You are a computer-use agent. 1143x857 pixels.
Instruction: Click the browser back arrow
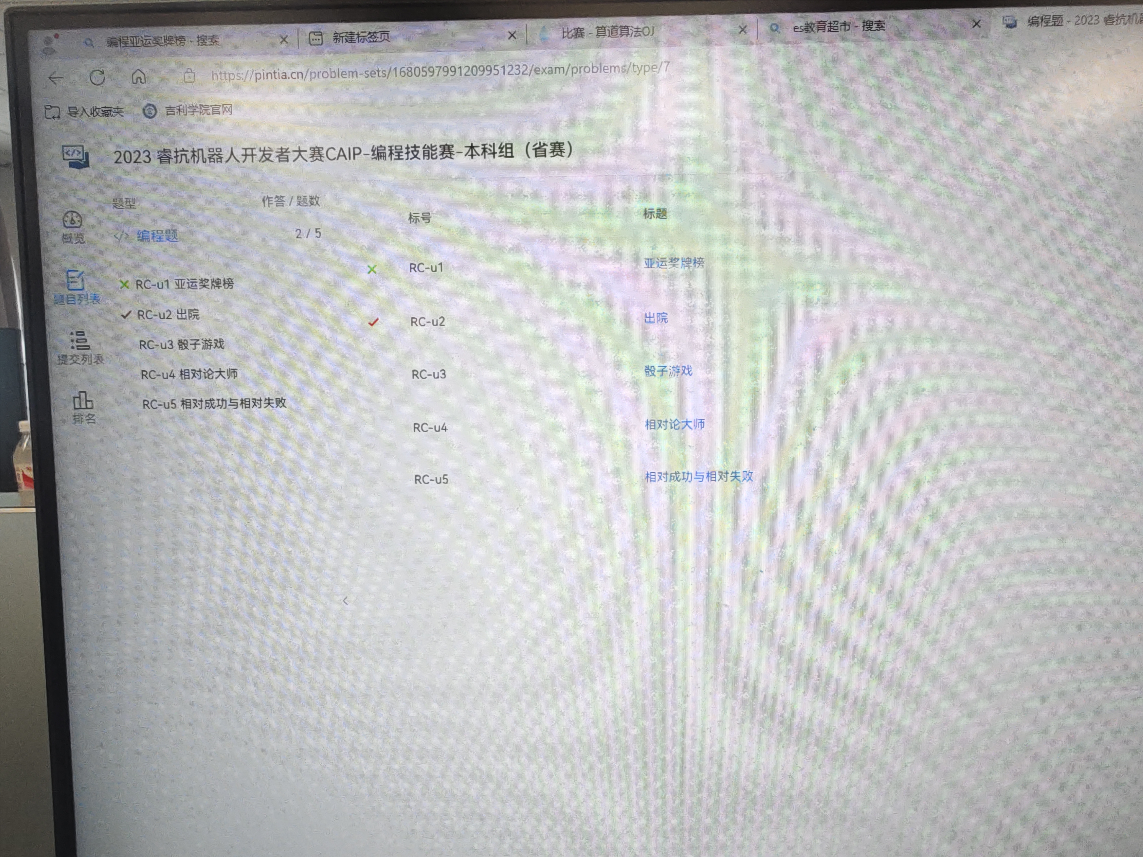(56, 78)
